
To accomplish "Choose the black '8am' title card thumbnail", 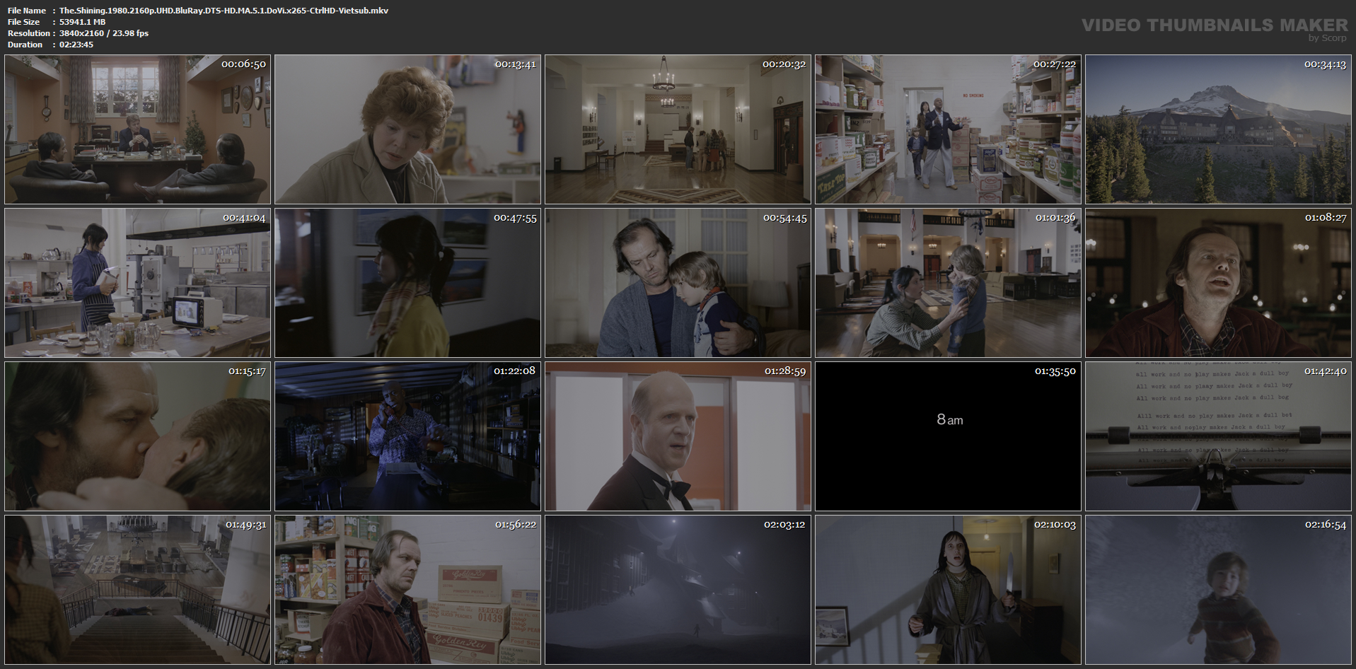I will tap(948, 436).
